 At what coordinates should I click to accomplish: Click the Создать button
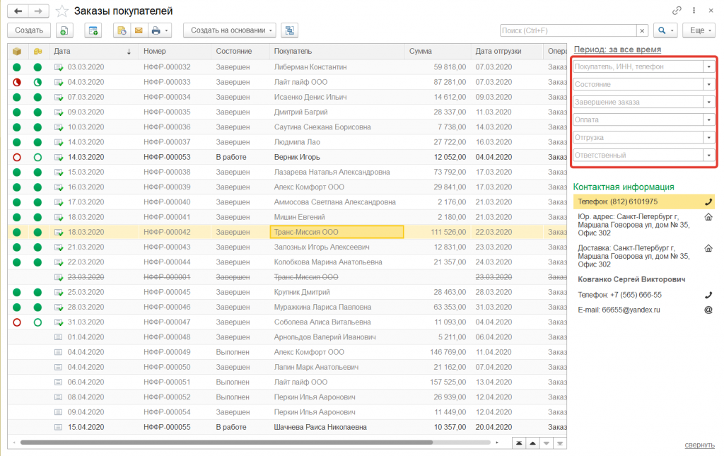click(29, 30)
